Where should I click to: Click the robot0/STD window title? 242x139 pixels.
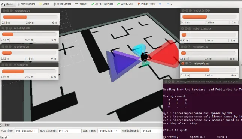point(201,64)
